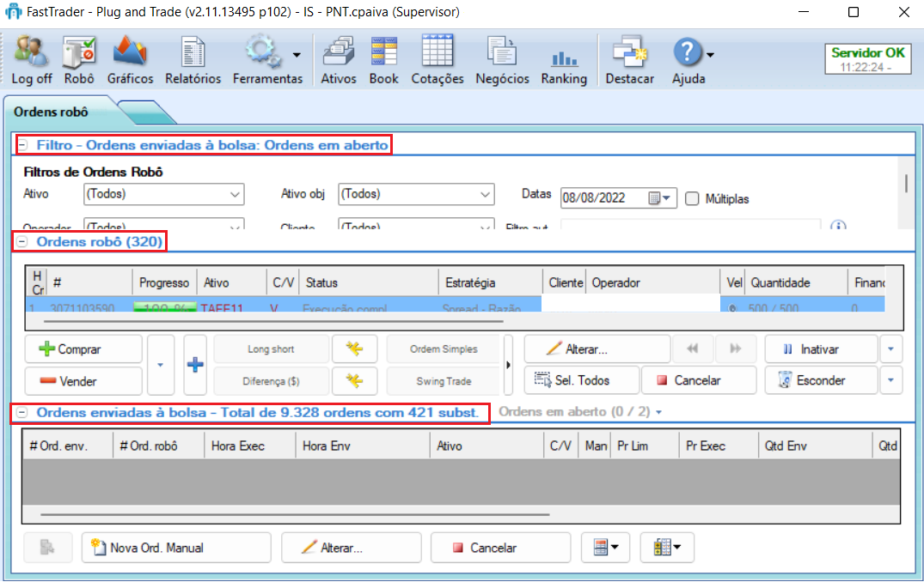
Task: Click the blue plus add strategy icon
Action: (x=195, y=365)
